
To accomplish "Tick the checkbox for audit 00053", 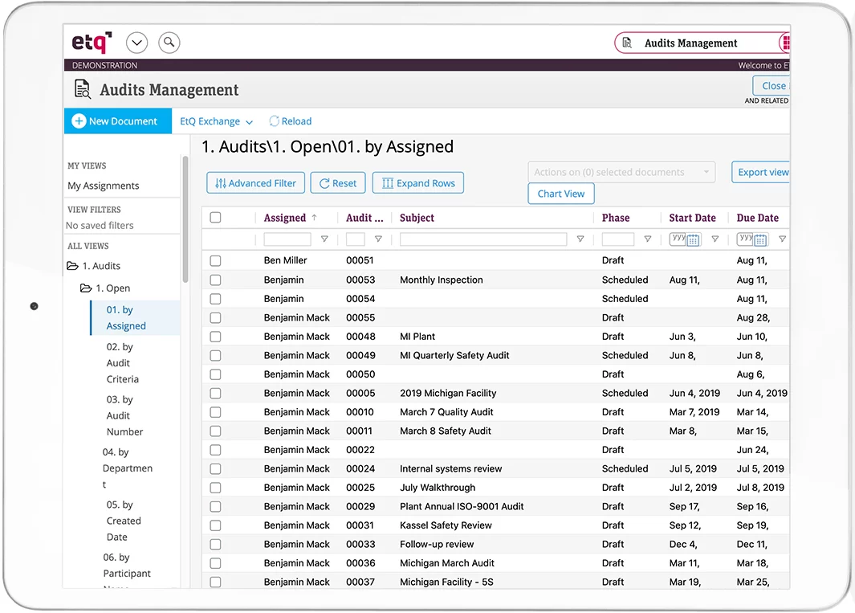I will [215, 280].
